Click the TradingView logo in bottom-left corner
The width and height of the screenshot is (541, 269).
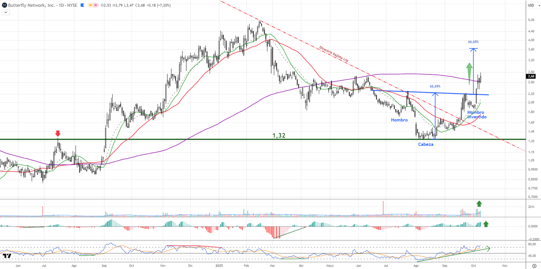(x=7, y=256)
